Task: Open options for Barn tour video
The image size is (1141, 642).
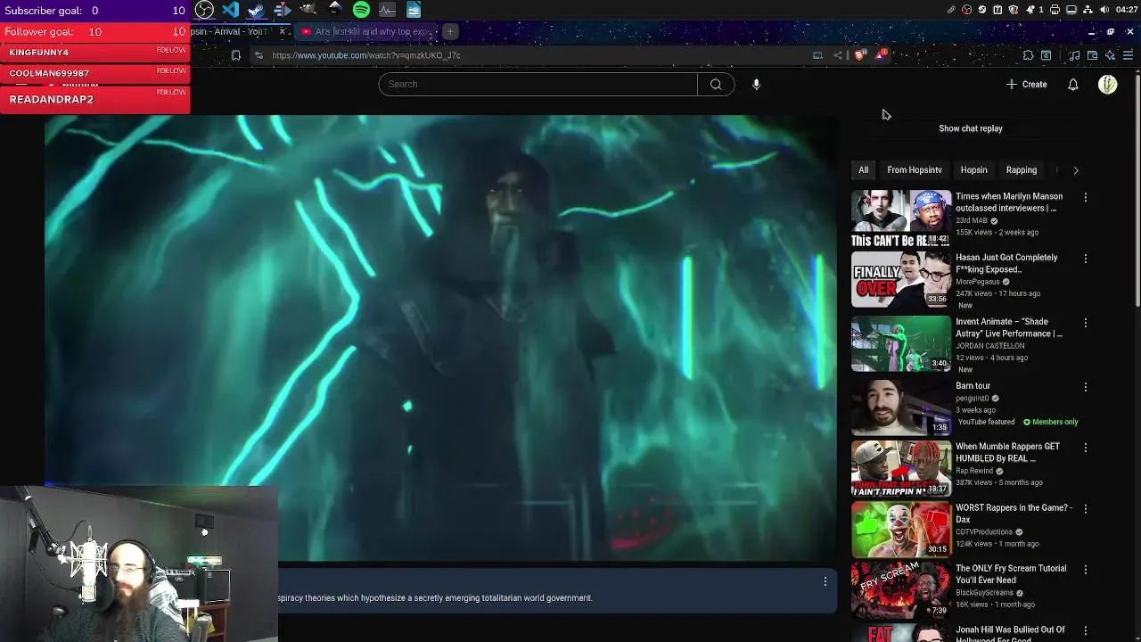Action: point(1085,387)
